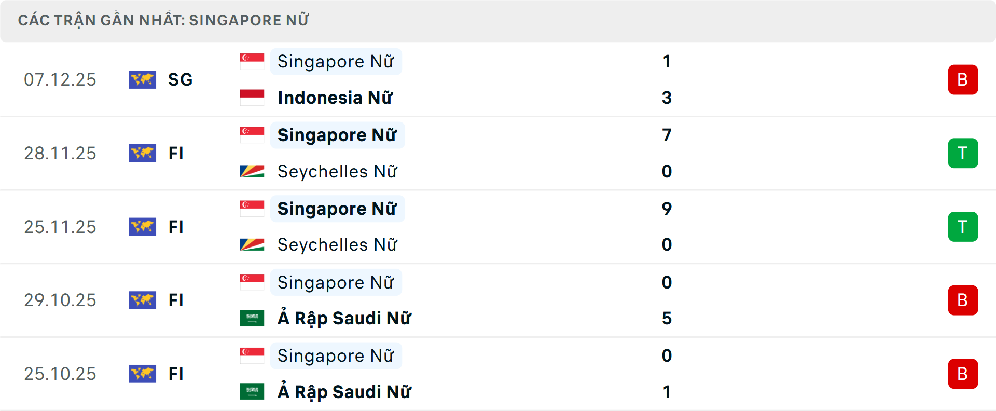
Task: Click the green T badge for the 28.11.25 win
Action: click(963, 154)
